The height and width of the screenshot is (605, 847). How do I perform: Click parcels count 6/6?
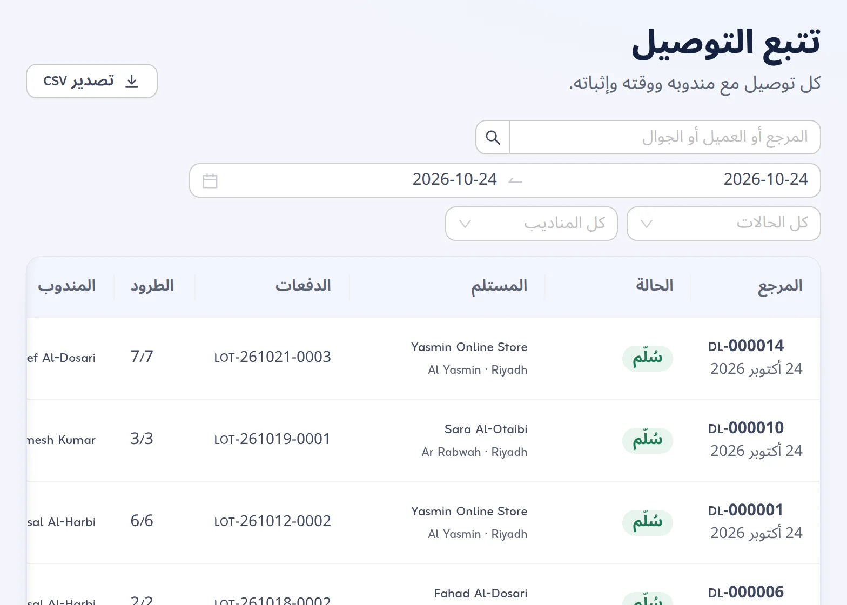142,521
